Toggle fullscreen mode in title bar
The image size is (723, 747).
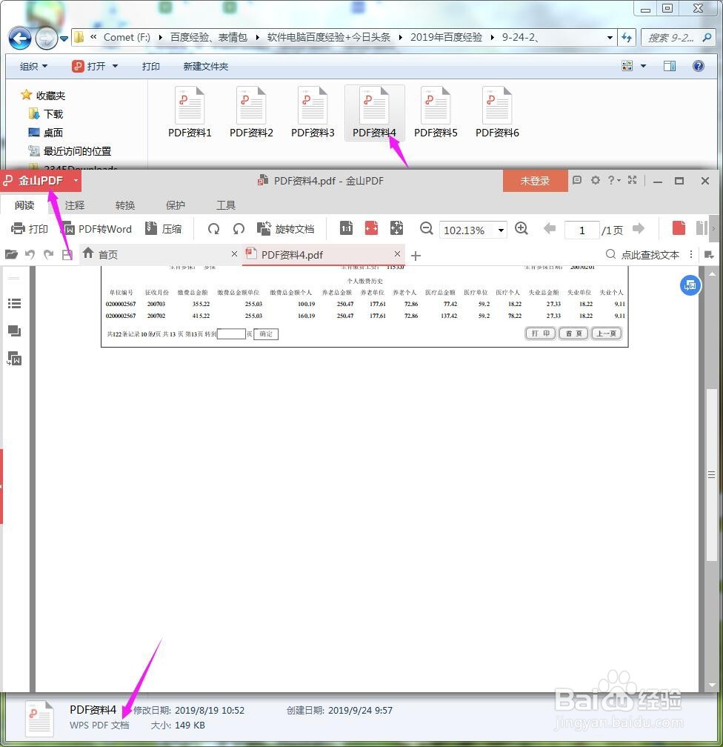[x=632, y=180]
